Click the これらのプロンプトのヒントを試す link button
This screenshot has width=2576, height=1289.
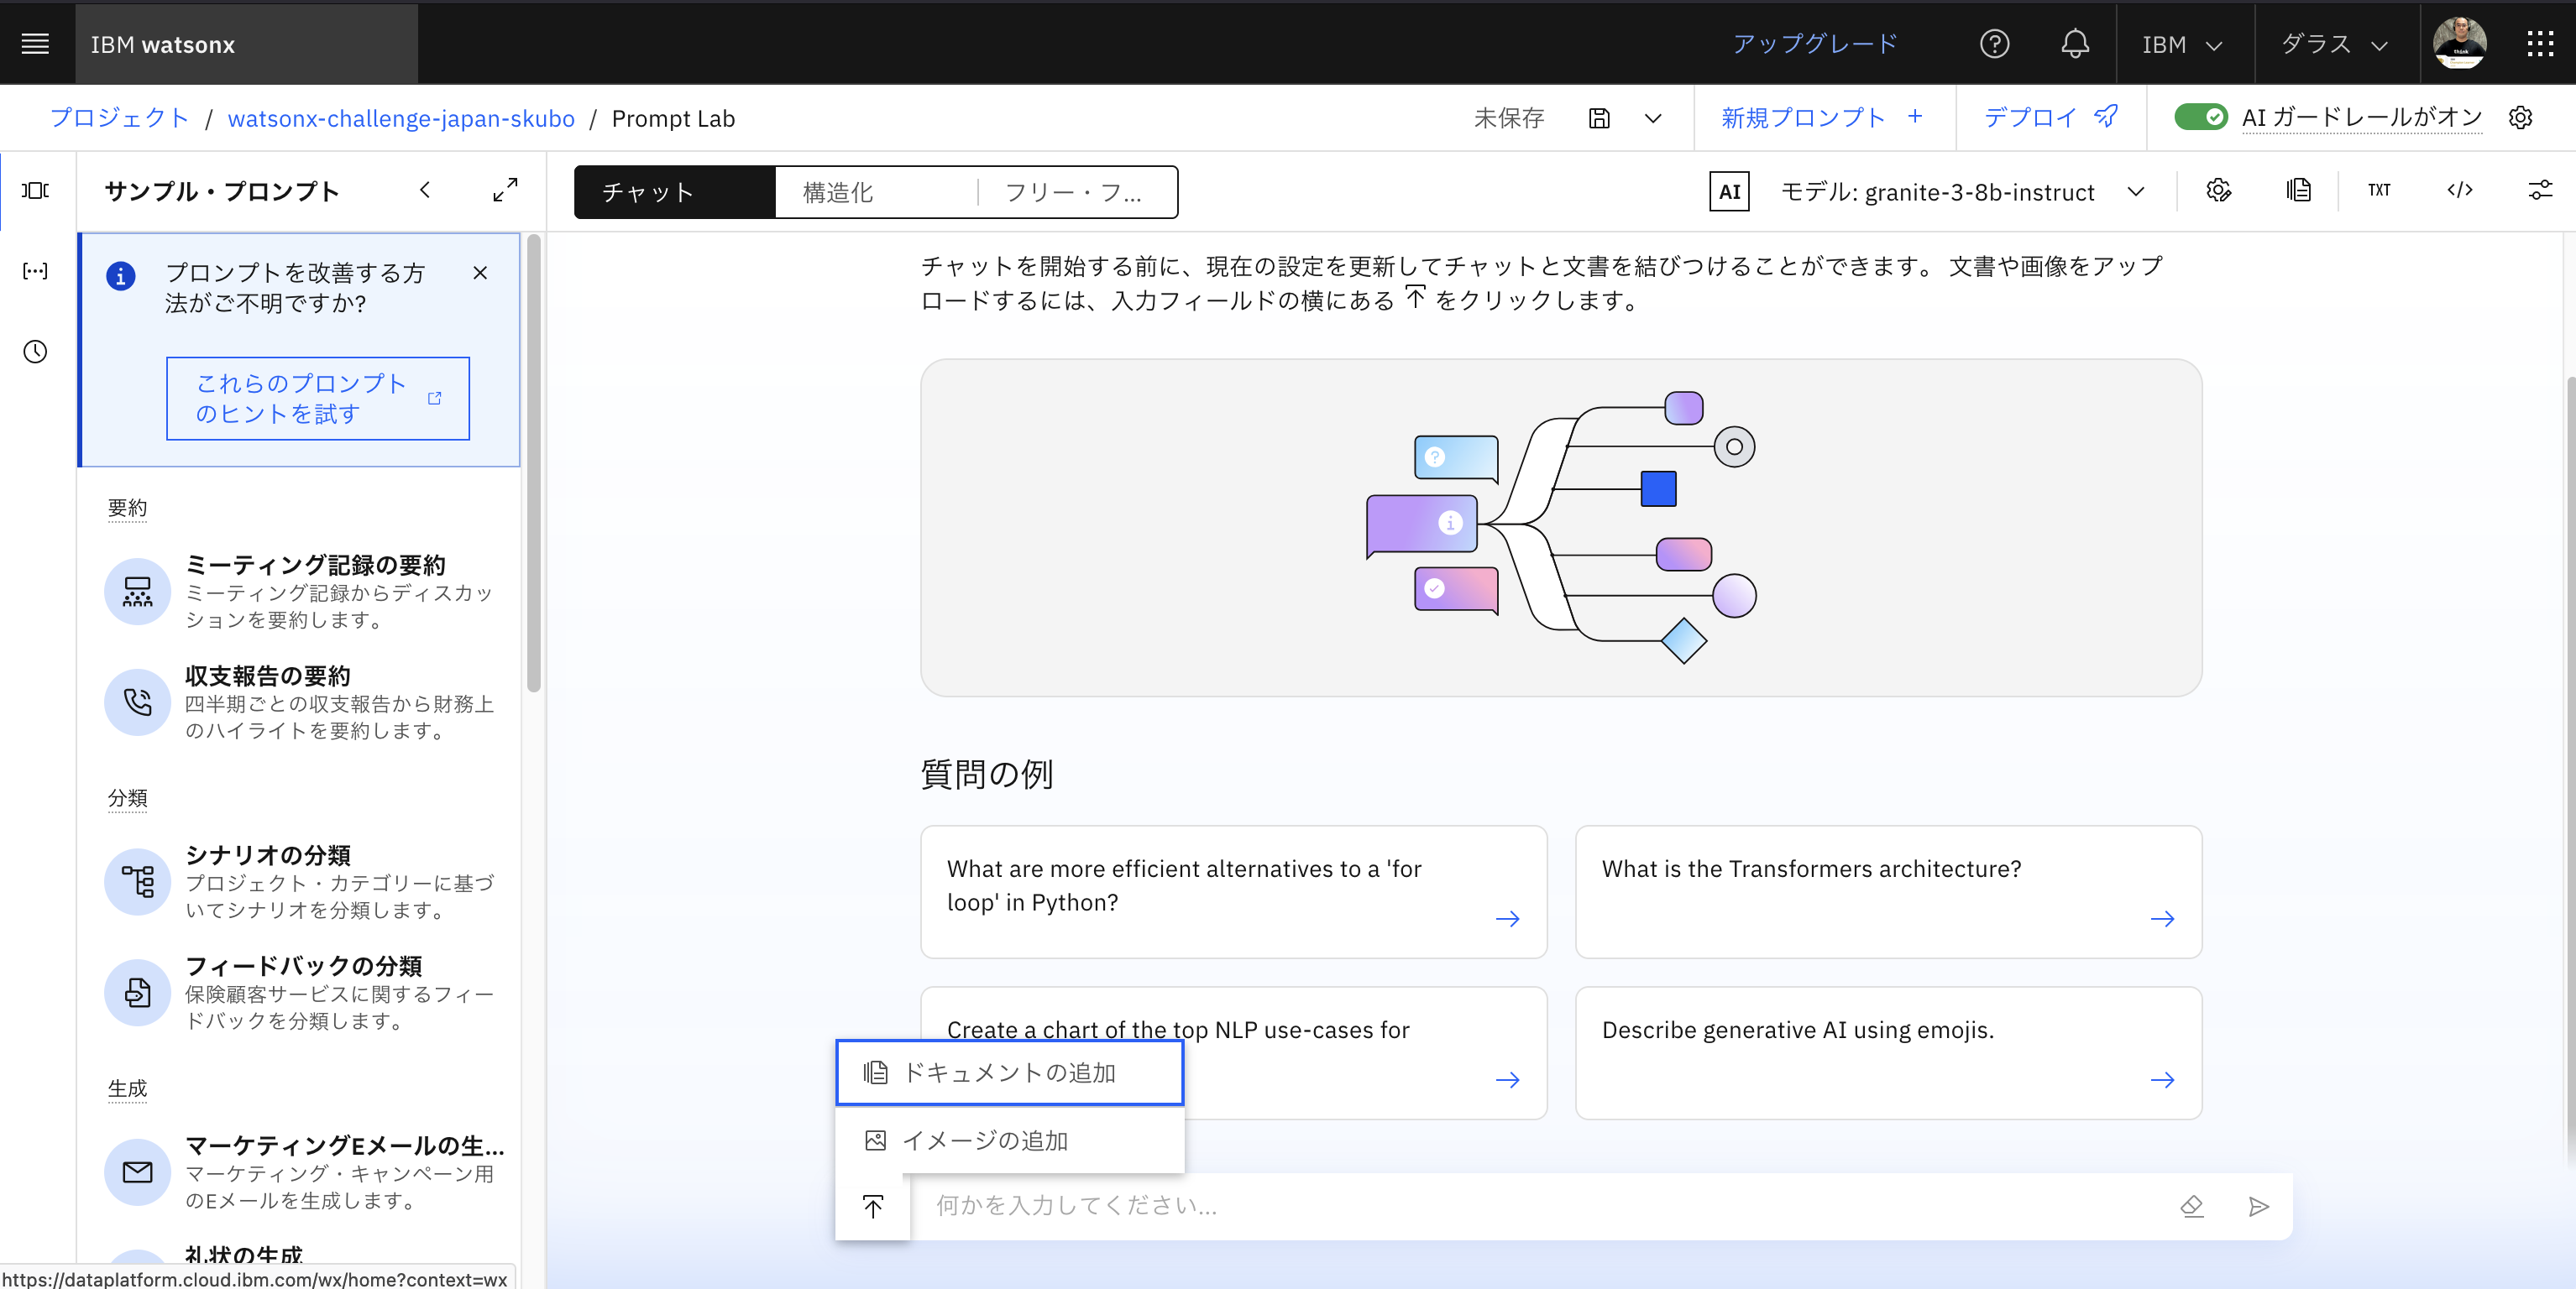coord(317,398)
